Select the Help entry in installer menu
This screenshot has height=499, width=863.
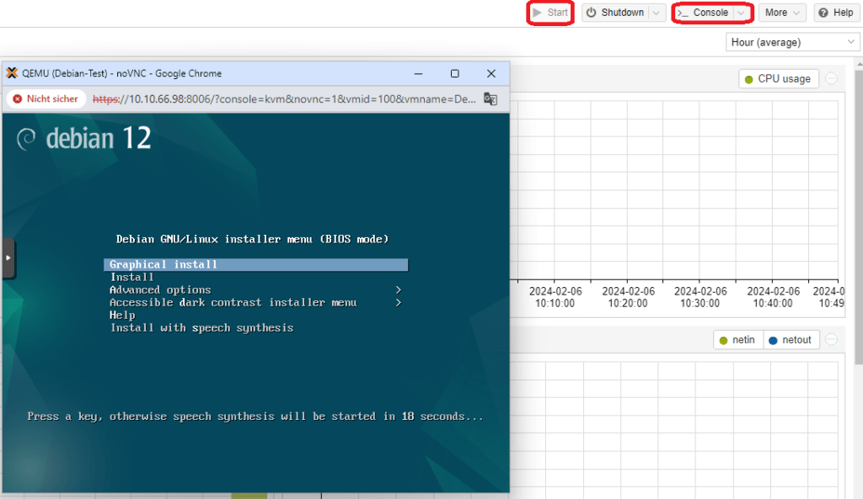[122, 316]
